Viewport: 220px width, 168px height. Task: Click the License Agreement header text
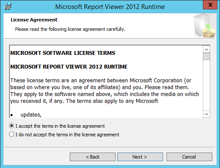coord(34,20)
